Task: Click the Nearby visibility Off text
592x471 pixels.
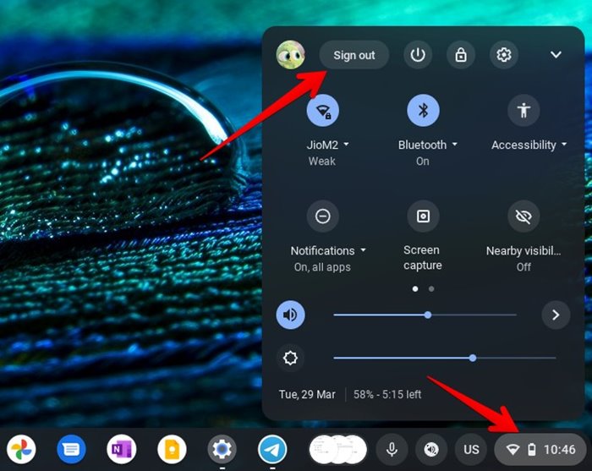Action: (x=523, y=267)
